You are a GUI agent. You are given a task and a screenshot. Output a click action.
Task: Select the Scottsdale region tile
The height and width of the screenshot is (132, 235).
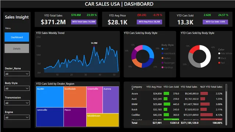point(75,97)
